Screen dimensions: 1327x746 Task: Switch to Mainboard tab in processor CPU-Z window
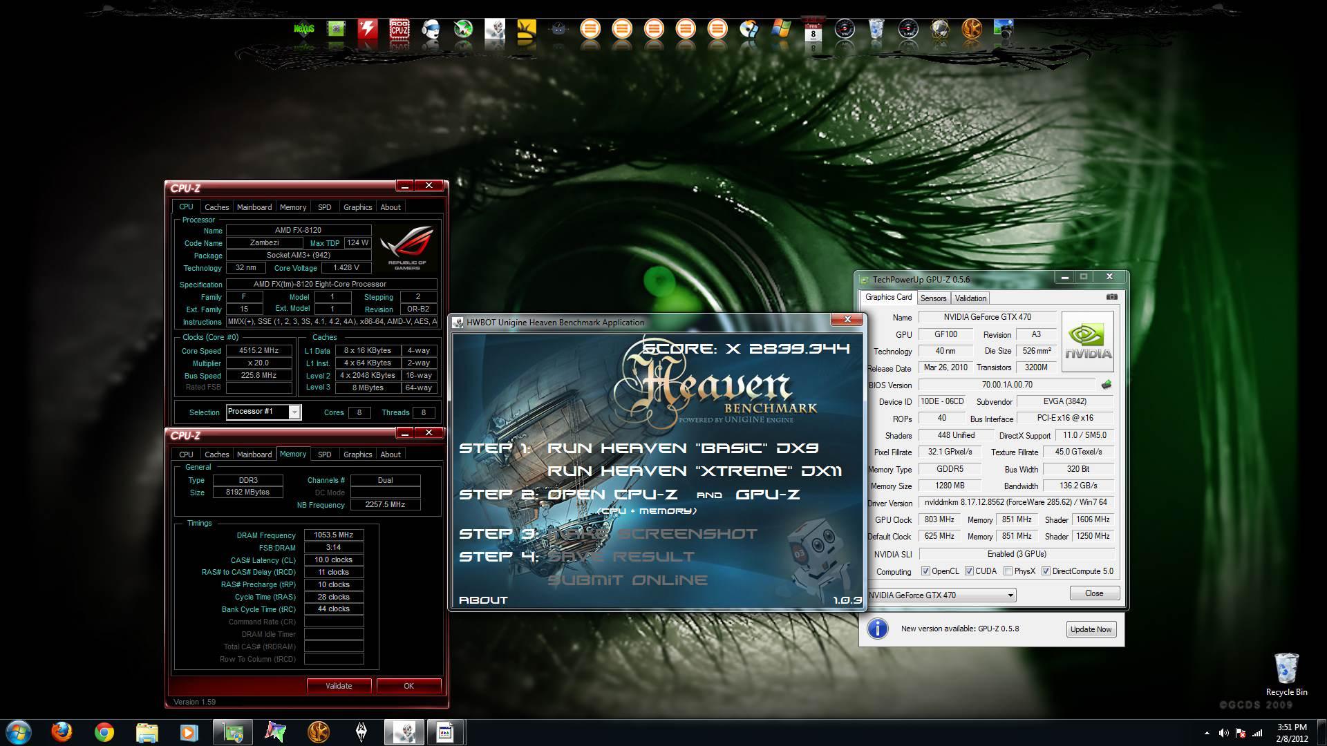[x=254, y=207]
